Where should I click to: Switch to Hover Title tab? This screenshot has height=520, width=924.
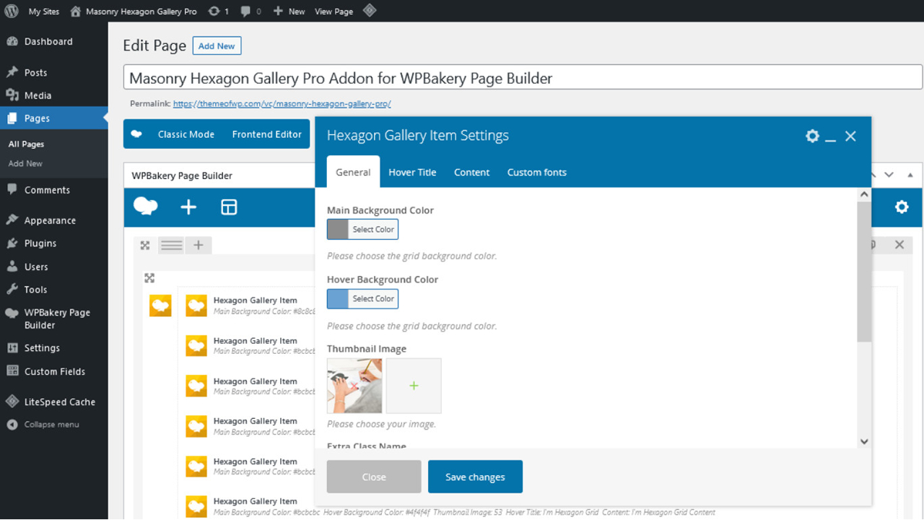[412, 172]
